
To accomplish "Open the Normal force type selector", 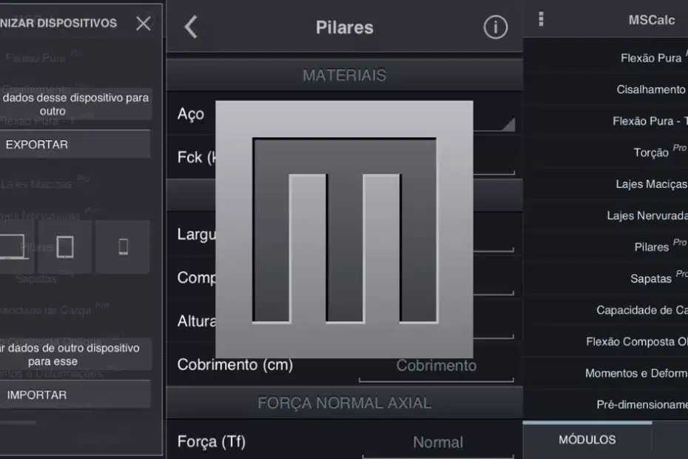I will 438,441.
